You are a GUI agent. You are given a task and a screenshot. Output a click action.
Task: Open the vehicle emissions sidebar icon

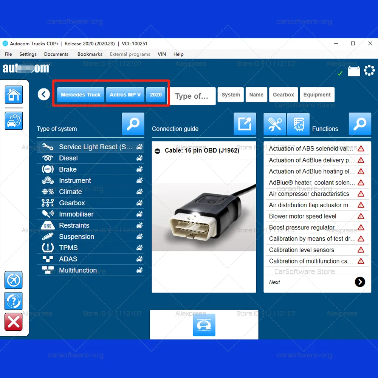pos(14,121)
